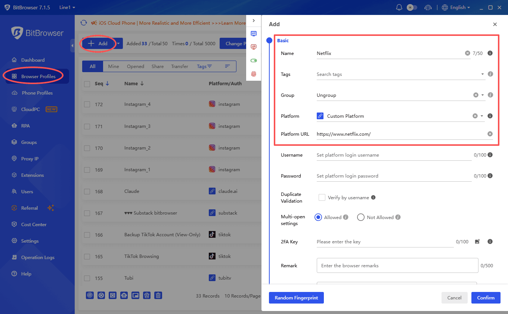Click the boxed X icon in bottom toolbar
The width and height of the screenshot is (508, 314).
(112, 295)
